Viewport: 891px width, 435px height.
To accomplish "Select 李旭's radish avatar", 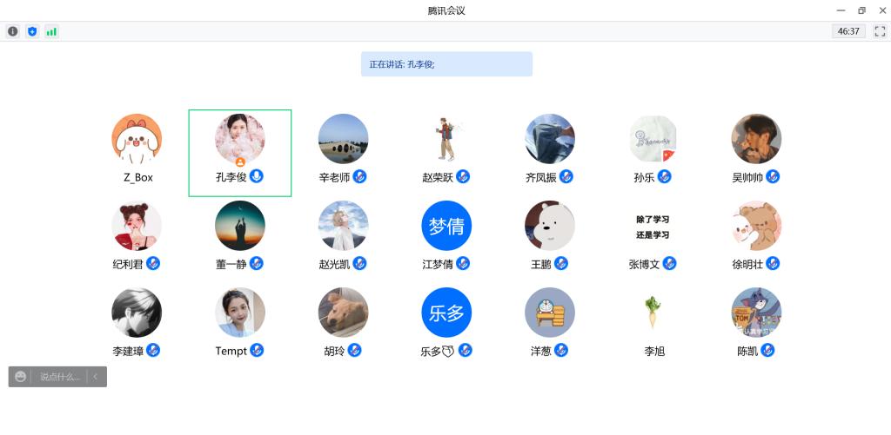I will point(653,313).
